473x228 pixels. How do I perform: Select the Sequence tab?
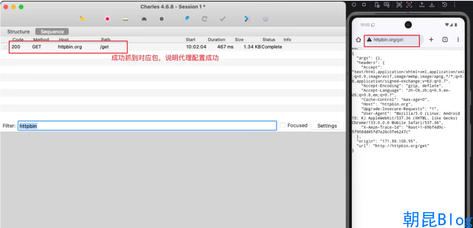[x=52, y=32]
